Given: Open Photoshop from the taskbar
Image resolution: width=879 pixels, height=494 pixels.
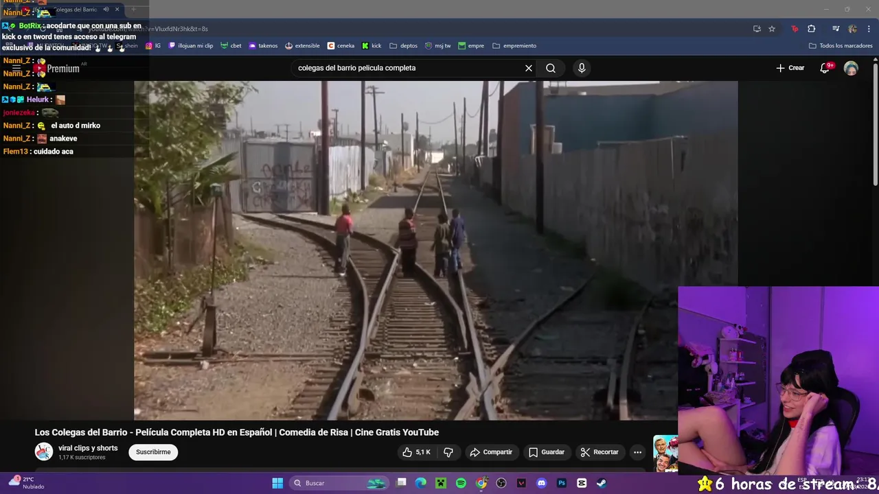Looking at the screenshot, I should (562, 483).
